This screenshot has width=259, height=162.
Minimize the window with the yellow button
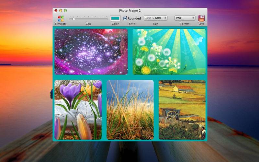pyautogui.click(x=61, y=11)
